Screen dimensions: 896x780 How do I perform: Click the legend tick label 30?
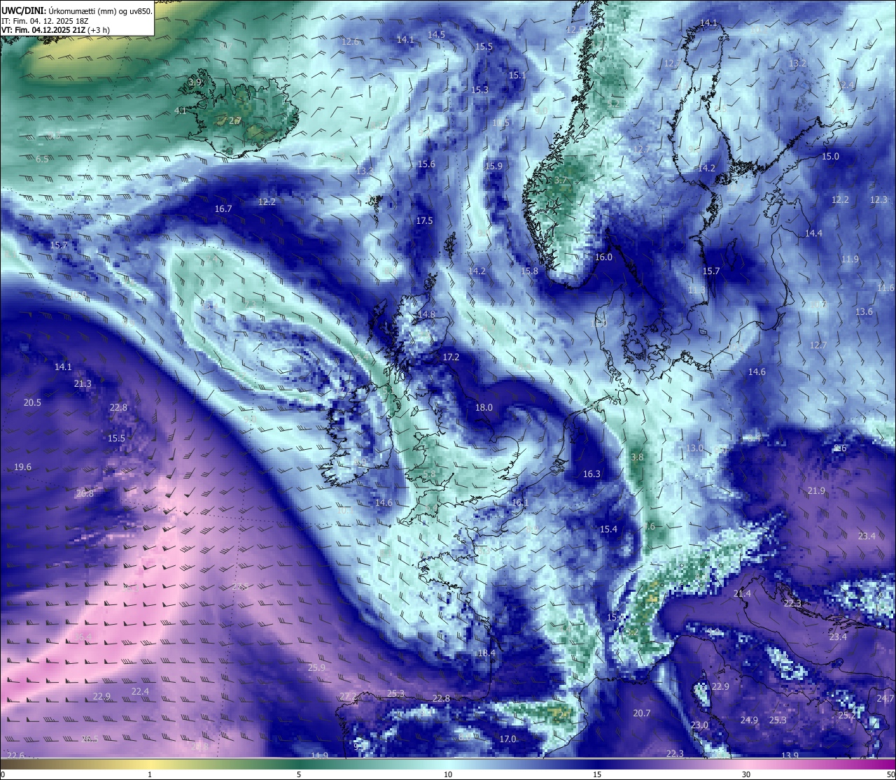pos(746,774)
